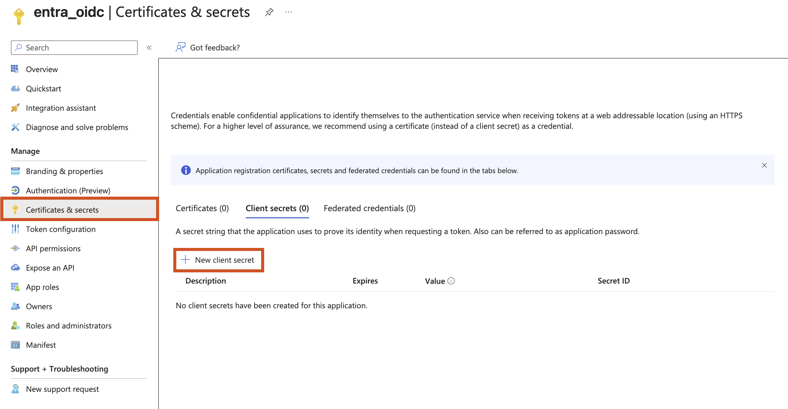Image resolution: width=788 pixels, height=409 pixels.
Task: Open Owners in the sidebar
Action: click(x=39, y=306)
